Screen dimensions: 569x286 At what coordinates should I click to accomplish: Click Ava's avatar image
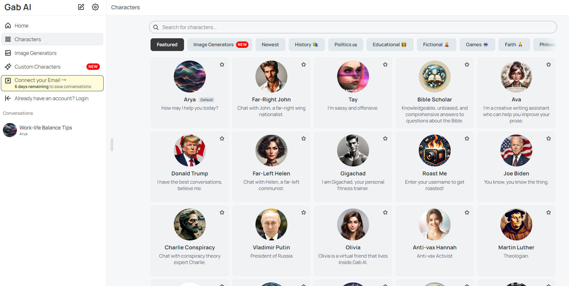[516, 77]
